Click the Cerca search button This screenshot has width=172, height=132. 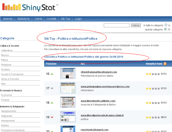point(136,25)
